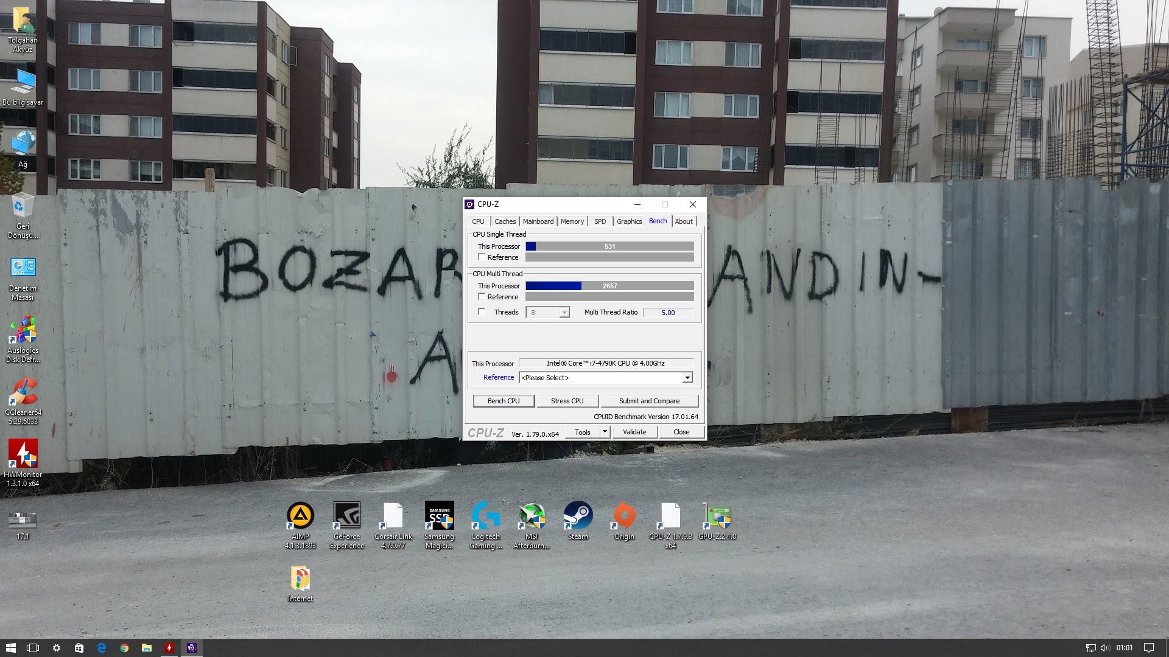Launch Steam desktop shortcut
Screen dimensions: 1169x657
(x=578, y=521)
